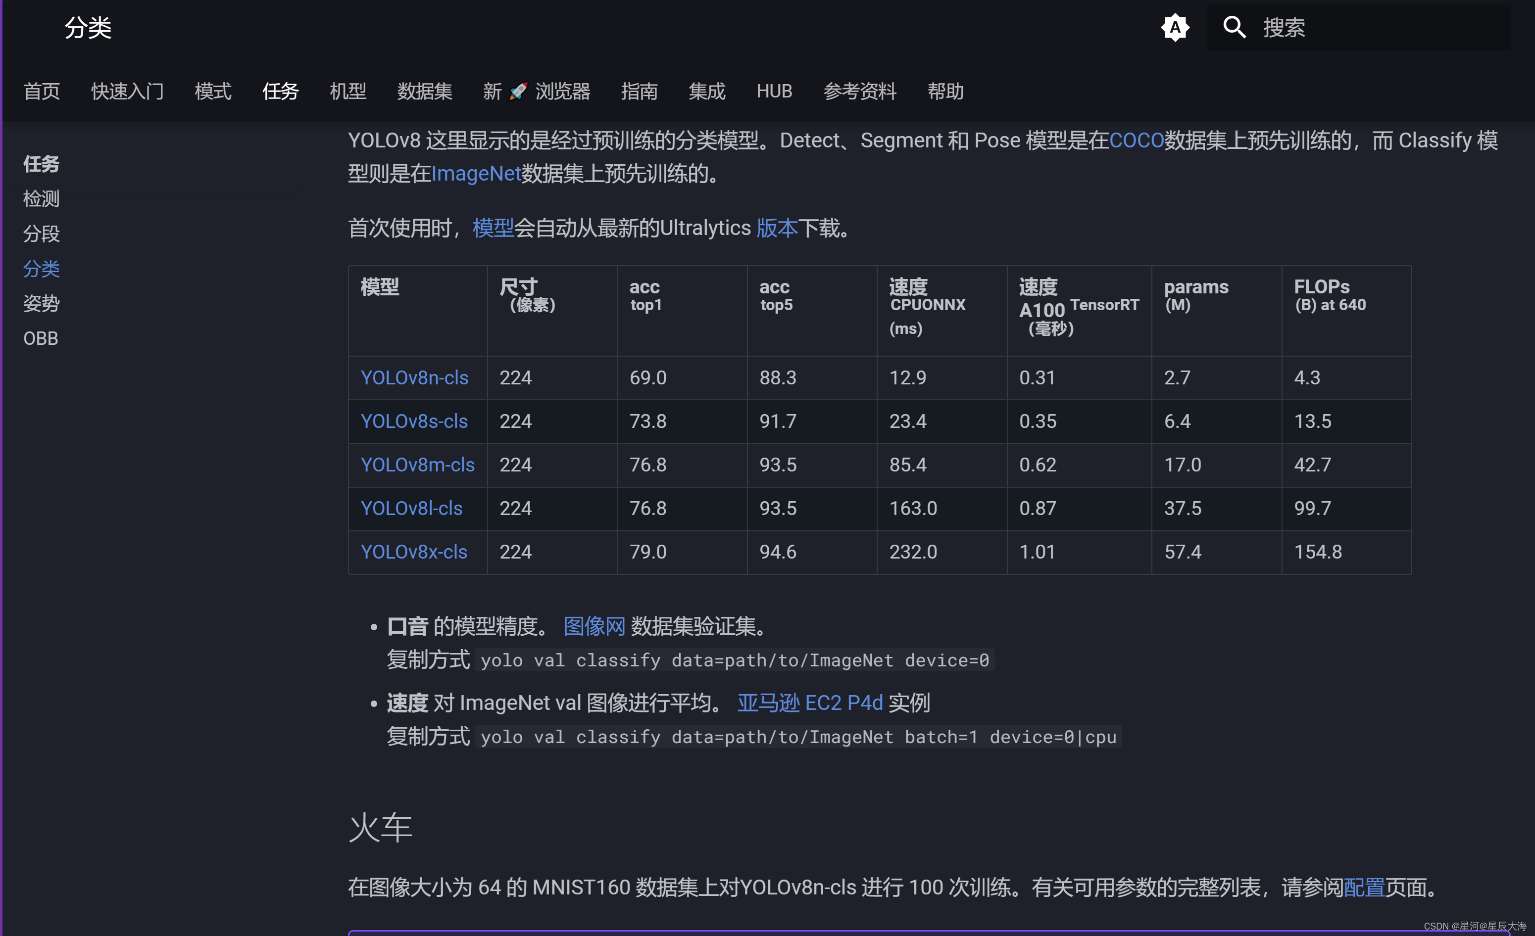Click the search magnifier icon

coord(1234,27)
